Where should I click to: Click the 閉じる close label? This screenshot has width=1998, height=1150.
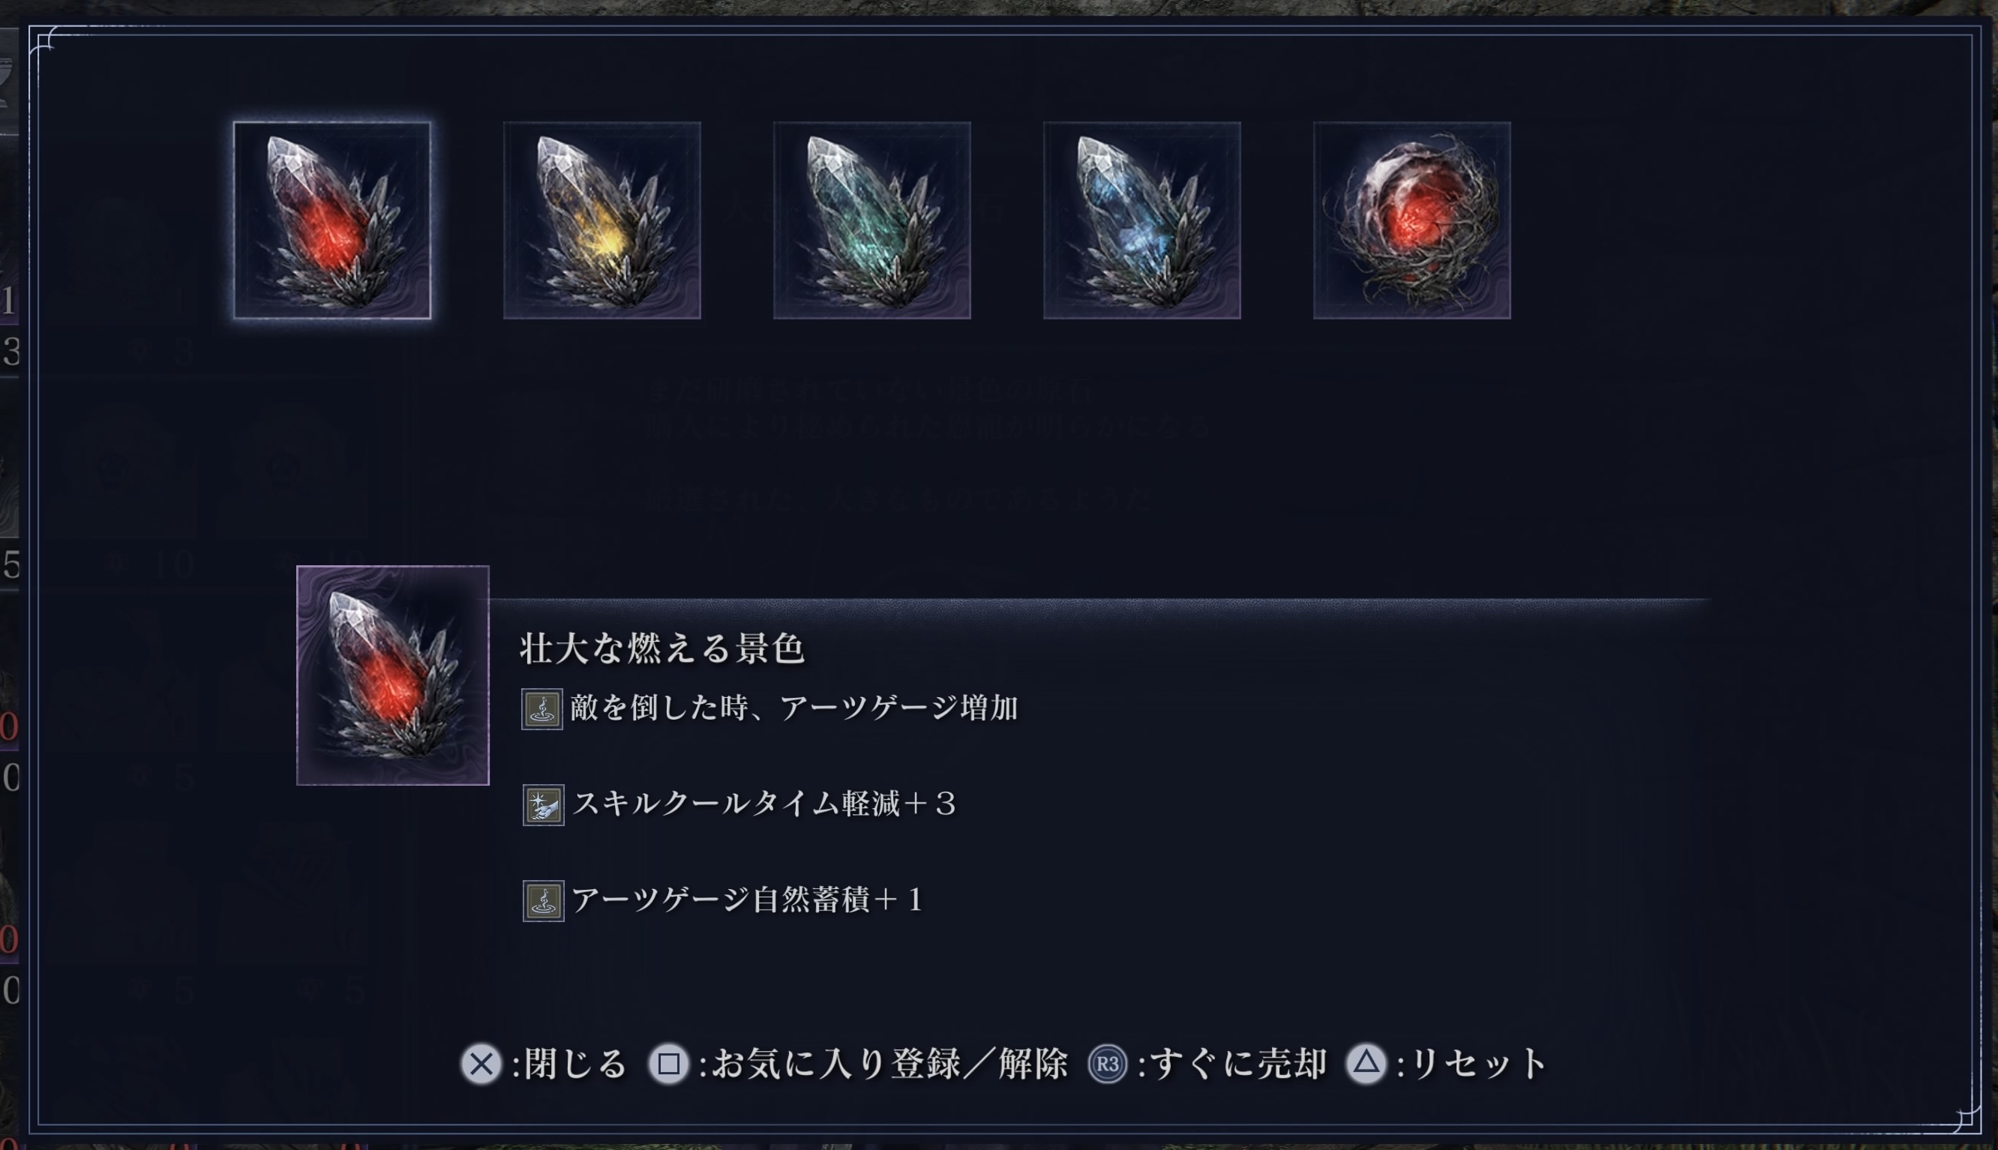[x=575, y=1063]
